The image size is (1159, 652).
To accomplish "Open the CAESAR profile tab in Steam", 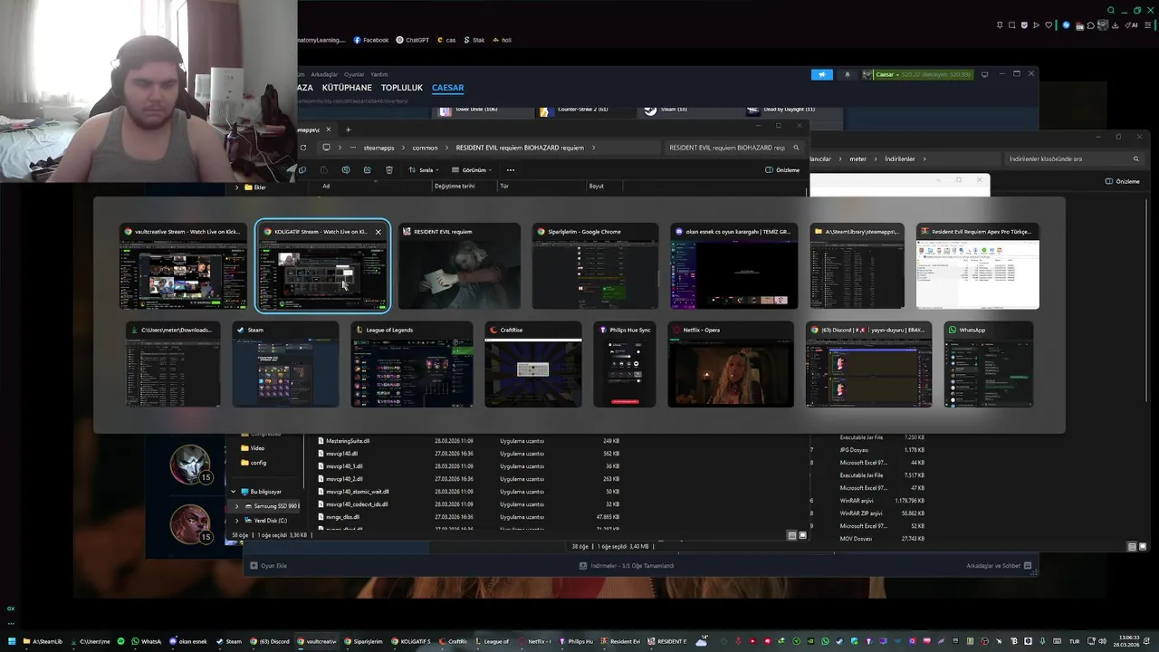I will point(447,88).
